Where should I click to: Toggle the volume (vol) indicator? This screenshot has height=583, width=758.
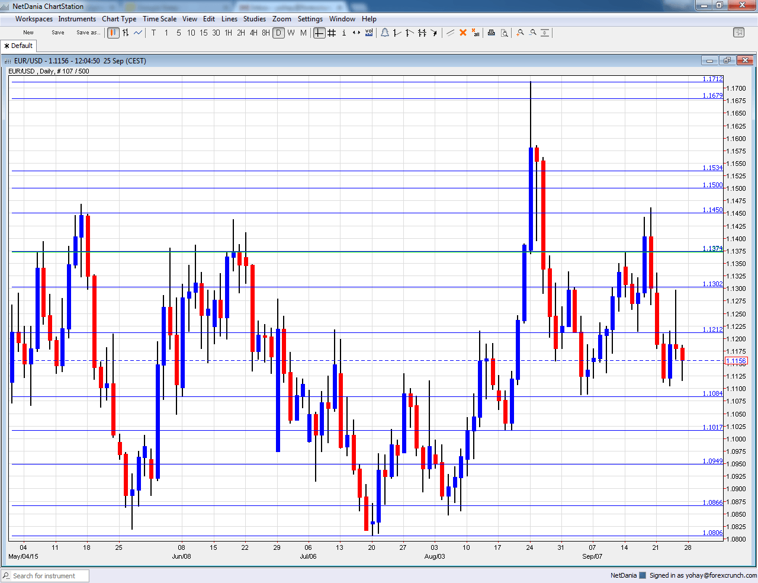click(369, 33)
